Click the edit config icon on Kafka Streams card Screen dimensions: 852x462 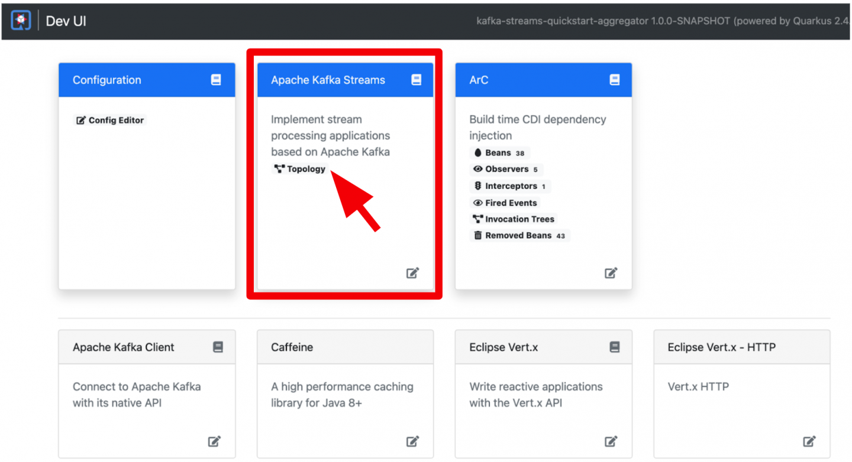412,272
